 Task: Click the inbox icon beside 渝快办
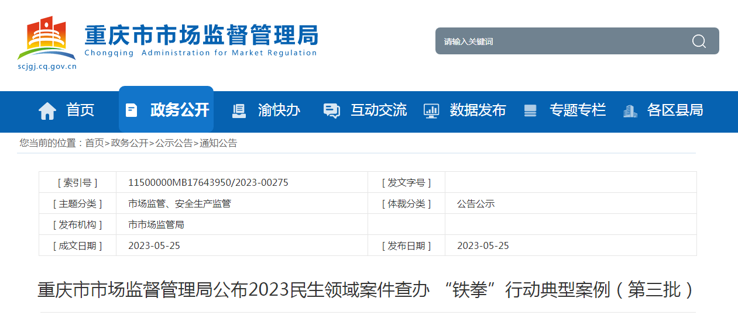pos(239,110)
